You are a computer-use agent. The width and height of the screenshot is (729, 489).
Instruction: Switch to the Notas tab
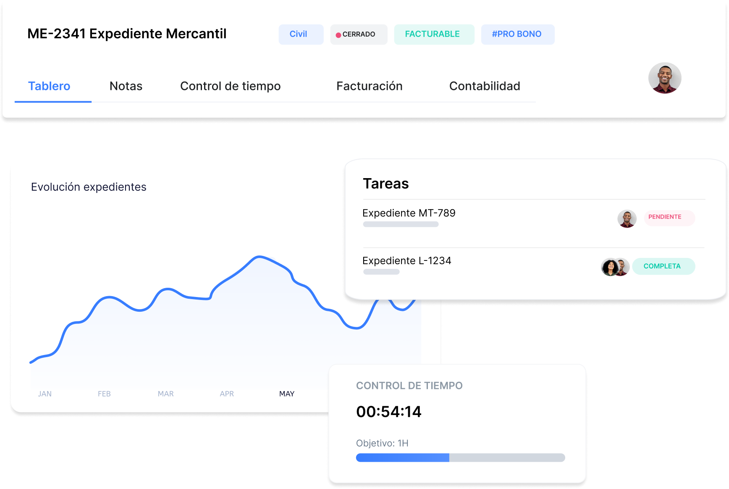[126, 86]
